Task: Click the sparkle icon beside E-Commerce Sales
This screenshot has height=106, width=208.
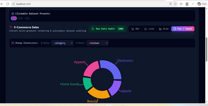Action: [11, 27]
